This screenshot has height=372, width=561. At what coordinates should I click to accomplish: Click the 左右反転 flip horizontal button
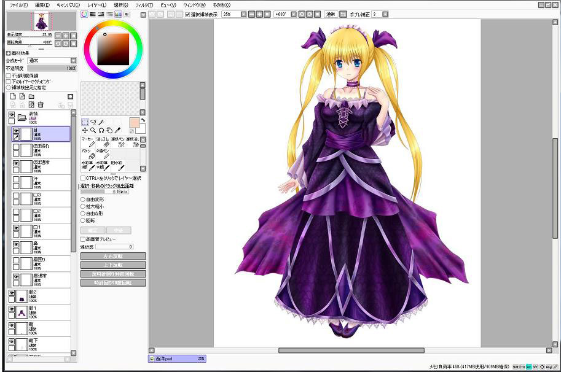[x=113, y=256]
